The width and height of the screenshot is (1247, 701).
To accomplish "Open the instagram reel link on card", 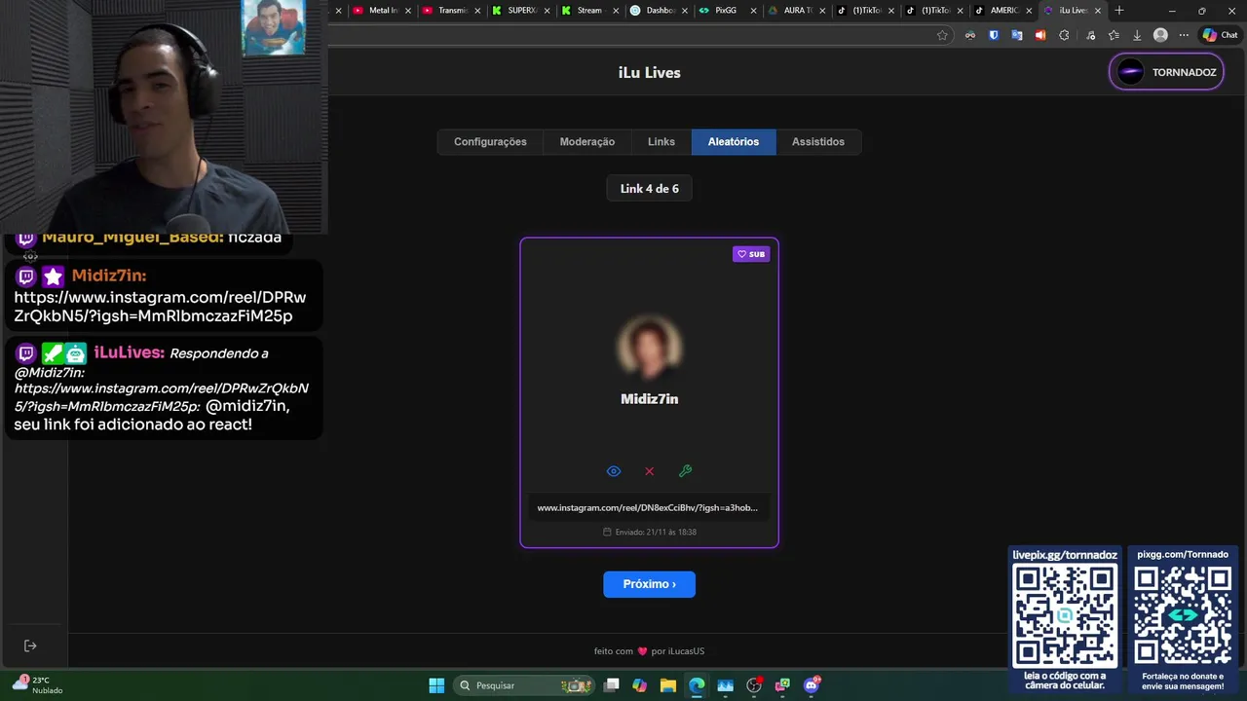I will [x=648, y=507].
